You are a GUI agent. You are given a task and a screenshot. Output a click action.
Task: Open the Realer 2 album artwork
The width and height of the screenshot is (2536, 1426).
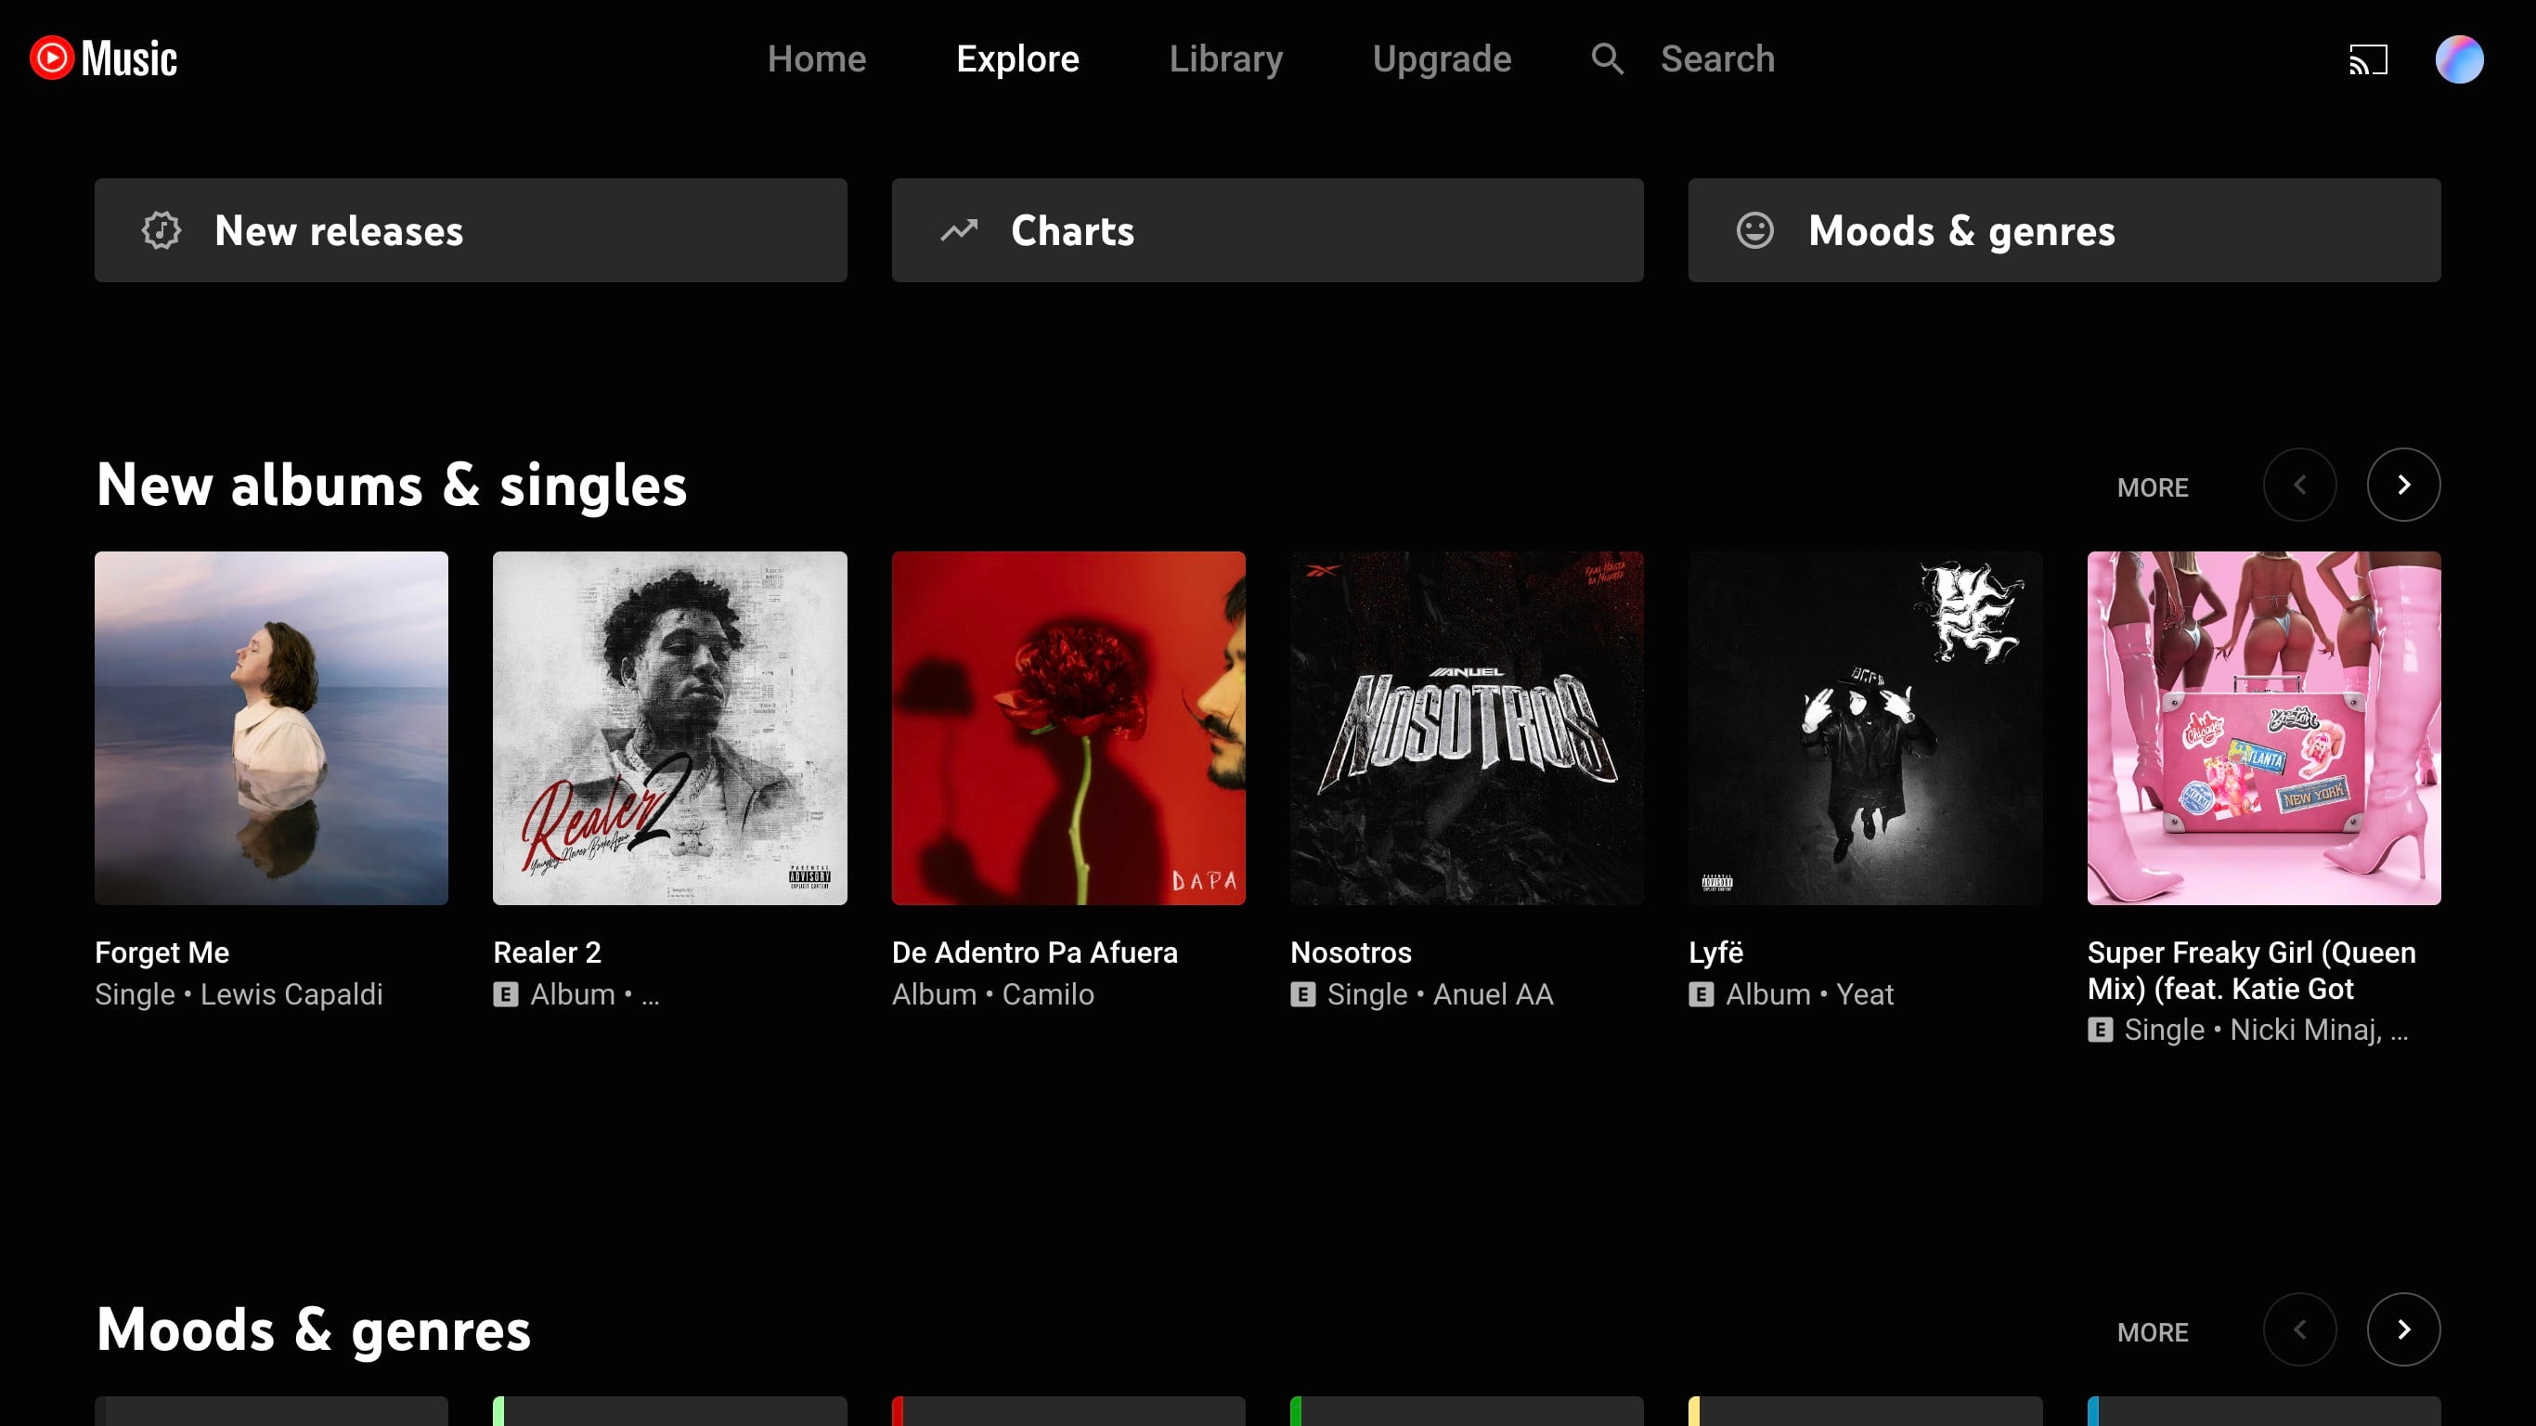click(x=669, y=728)
